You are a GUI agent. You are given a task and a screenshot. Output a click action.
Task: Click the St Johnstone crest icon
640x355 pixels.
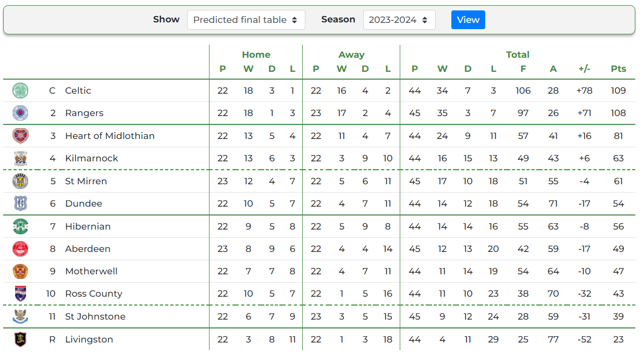(x=20, y=316)
